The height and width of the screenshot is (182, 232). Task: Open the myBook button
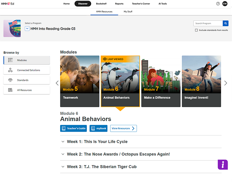tap(98, 128)
